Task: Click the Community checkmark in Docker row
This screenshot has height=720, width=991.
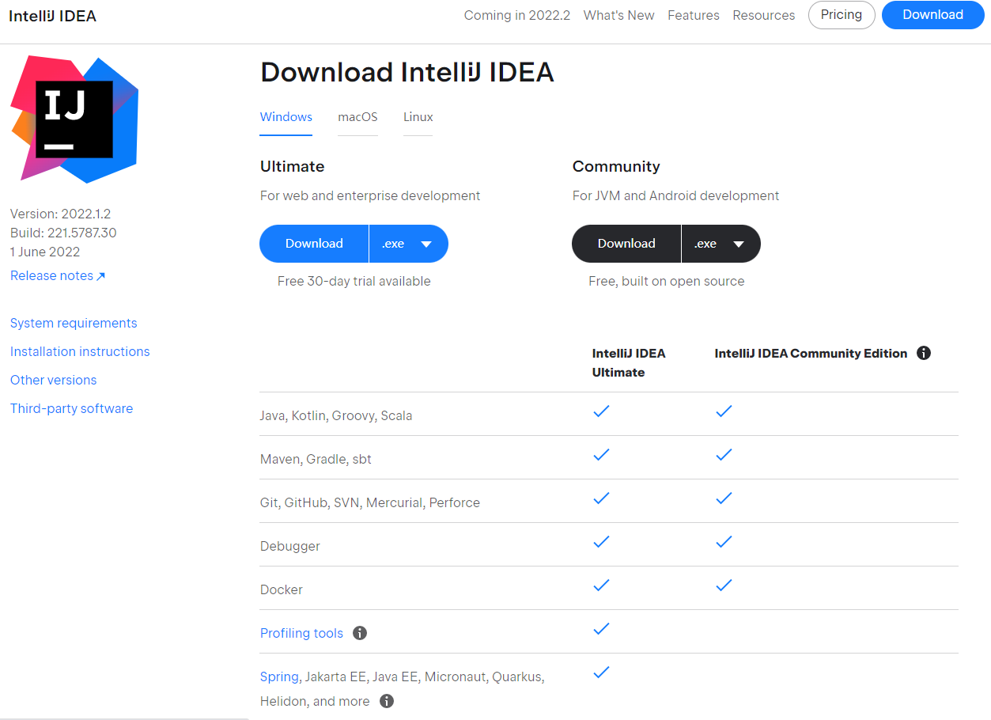Action: point(724,585)
